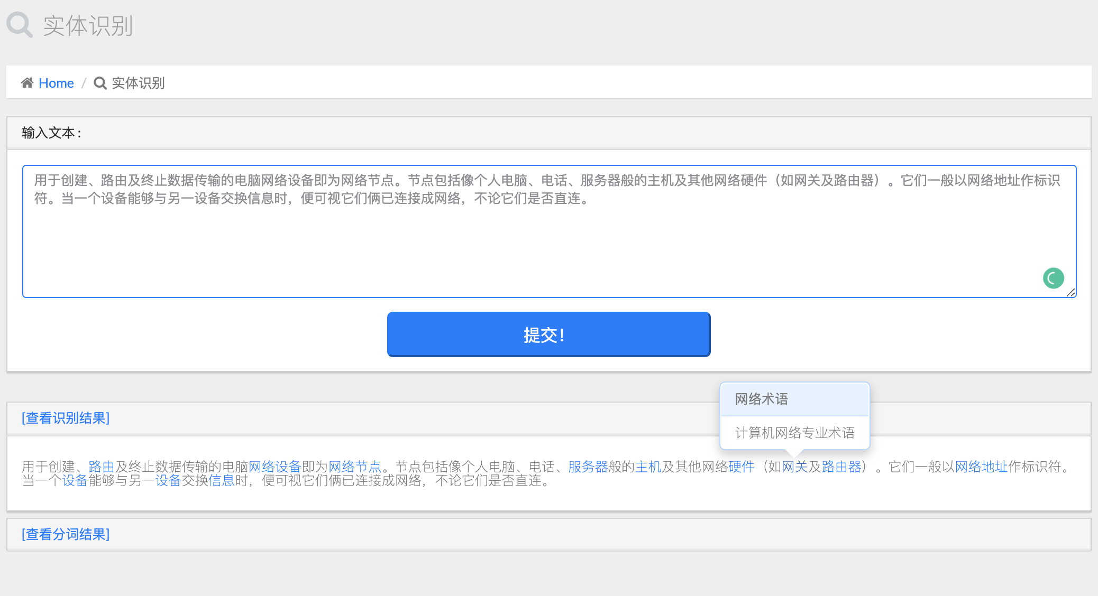Image resolution: width=1098 pixels, height=596 pixels.
Task: Click the 网络设备 entity link
Action: click(x=274, y=467)
